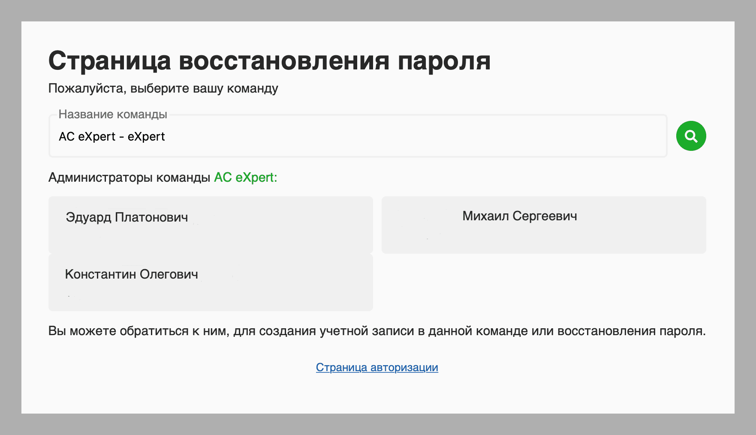Click the name text 'Константин Олегович'

pos(131,274)
